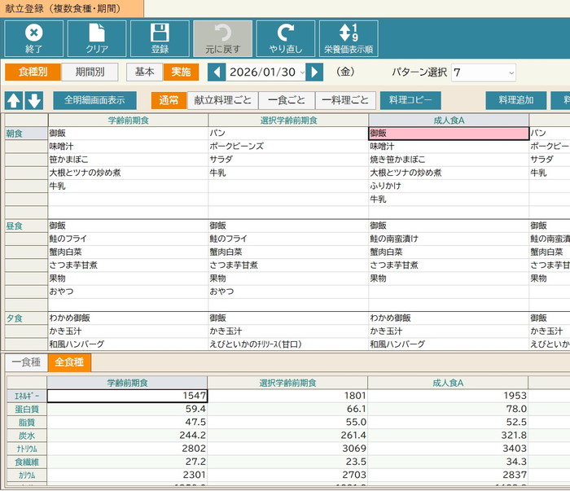Click the 全明細画面表示 button
Screen dimensions: 570x491
pyautogui.click(x=94, y=101)
